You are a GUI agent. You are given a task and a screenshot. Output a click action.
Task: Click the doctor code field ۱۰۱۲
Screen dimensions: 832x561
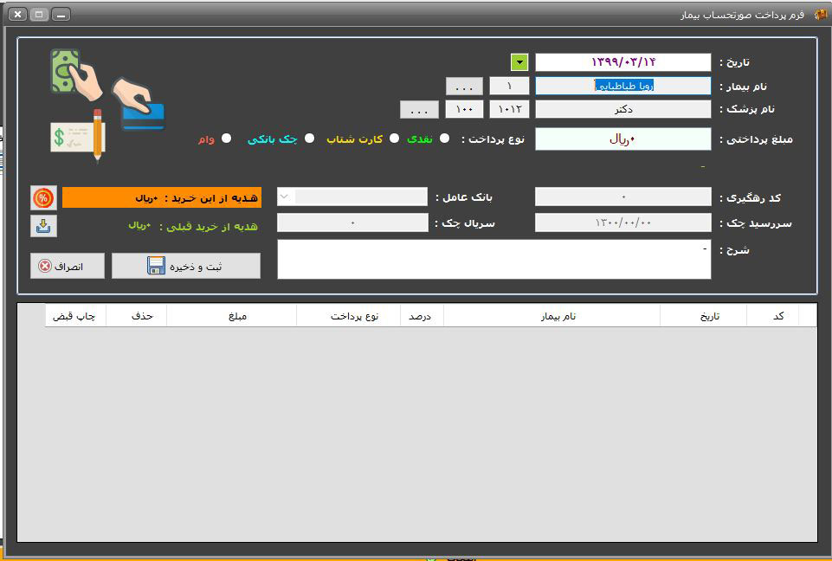click(509, 109)
